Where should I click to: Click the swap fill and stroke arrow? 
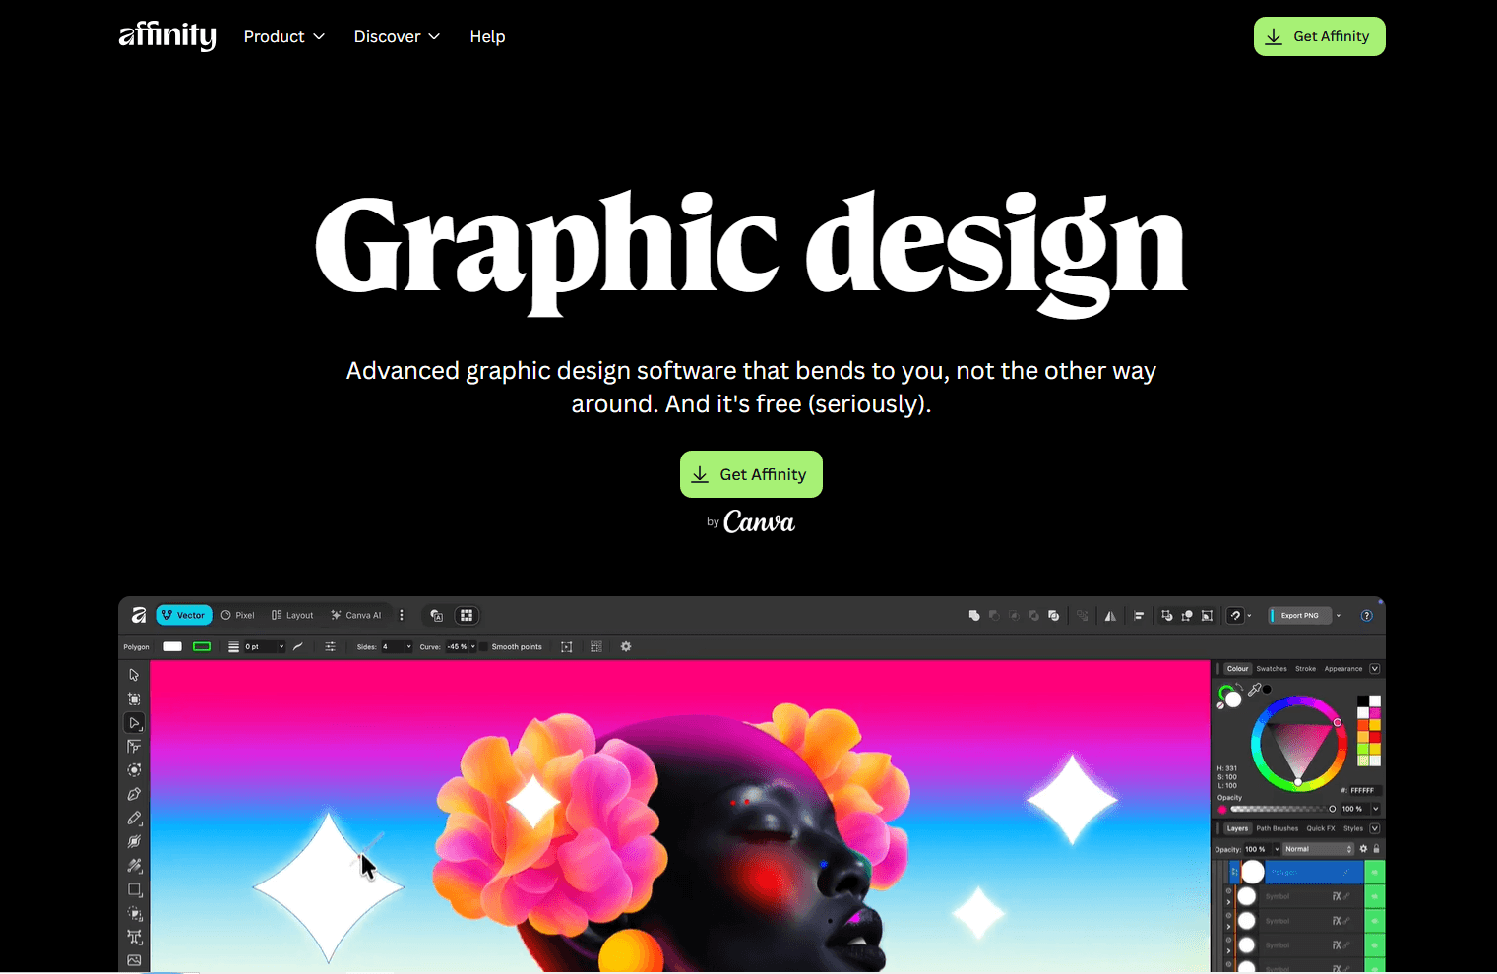tap(1239, 688)
